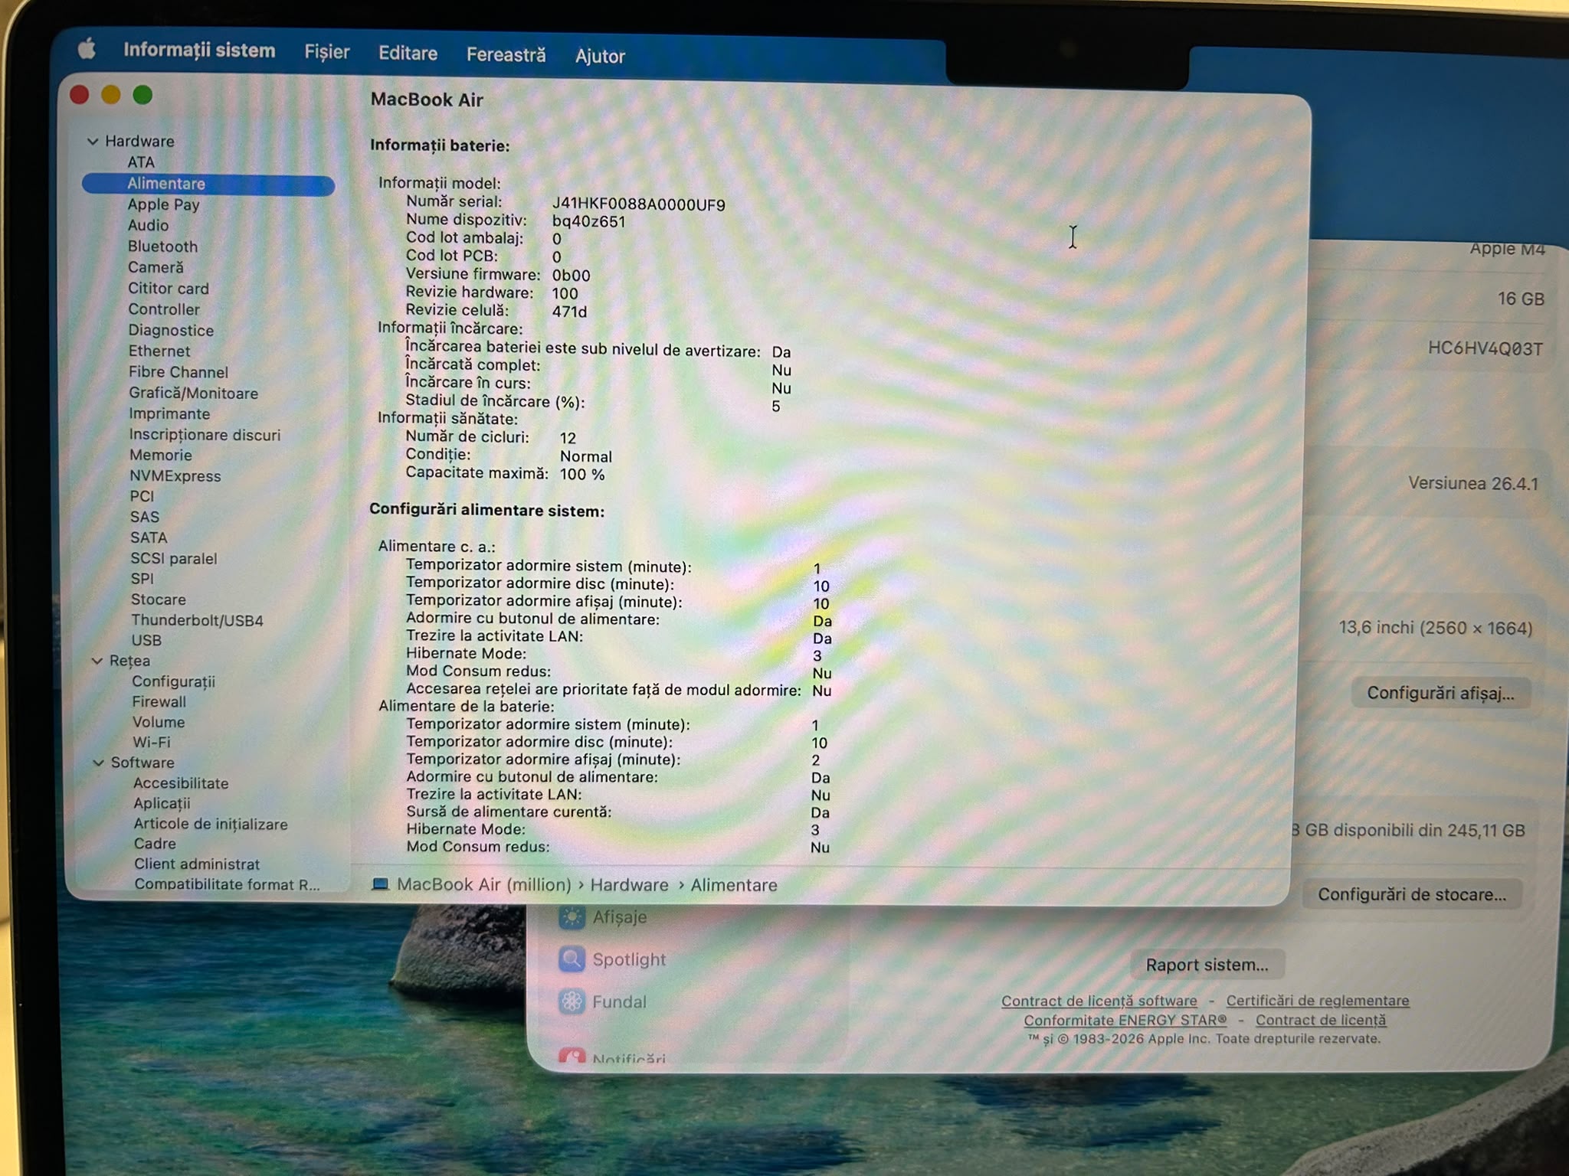
Task: Select Controller in the sidebar
Action: 163,309
